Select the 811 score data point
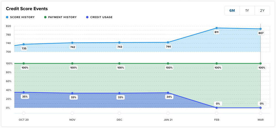 coord(216,28)
